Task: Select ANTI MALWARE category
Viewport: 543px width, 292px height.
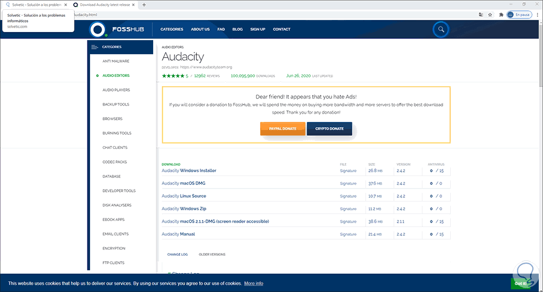Action: [x=116, y=61]
